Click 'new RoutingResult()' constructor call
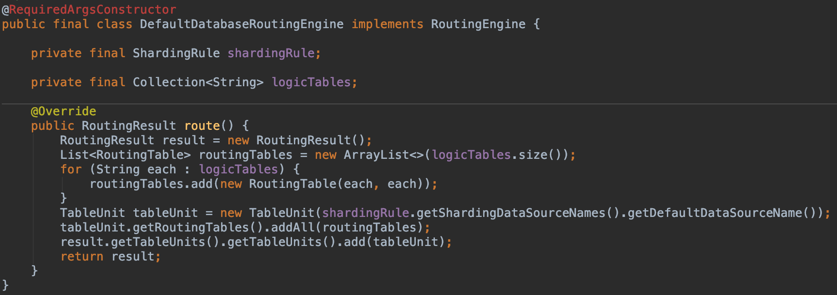837x295 pixels. [x=296, y=140]
